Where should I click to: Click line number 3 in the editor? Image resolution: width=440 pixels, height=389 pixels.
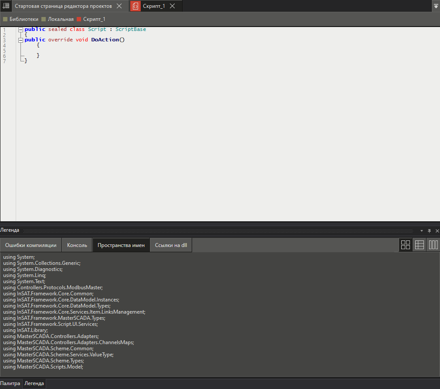[x=4, y=39]
